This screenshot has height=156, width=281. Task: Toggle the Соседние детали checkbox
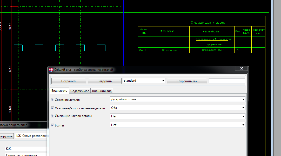(52, 100)
